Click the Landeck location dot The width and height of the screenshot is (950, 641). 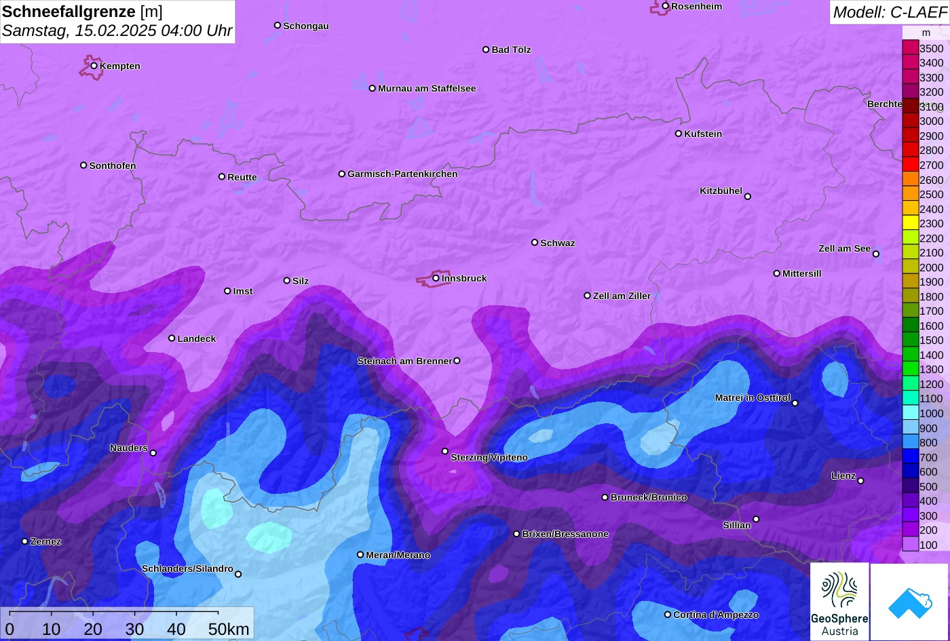172,338
